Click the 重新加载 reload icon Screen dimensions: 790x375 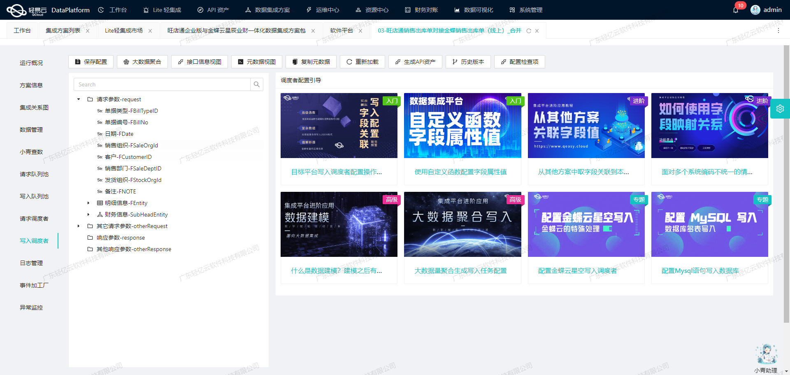point(349,62)
